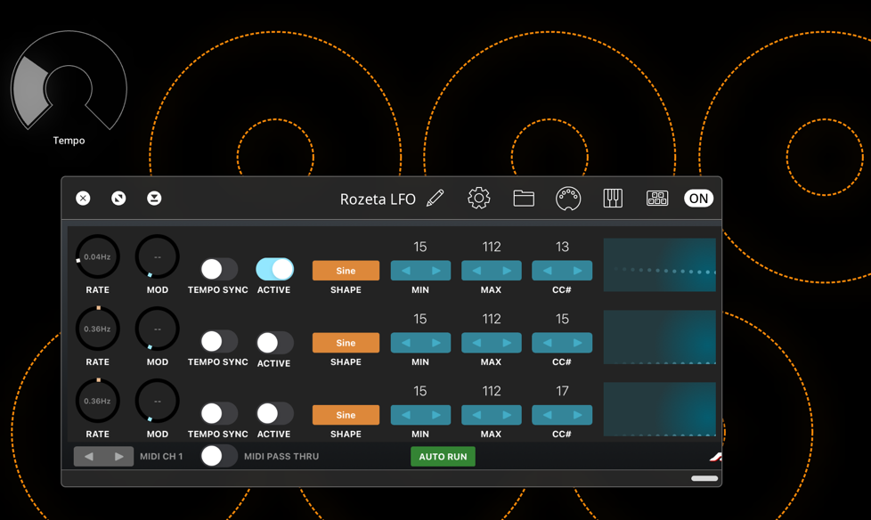The image size is (871, 520).
Task: Select previous MIDI channel with left arrow
Action: click(x=89, y=456)
